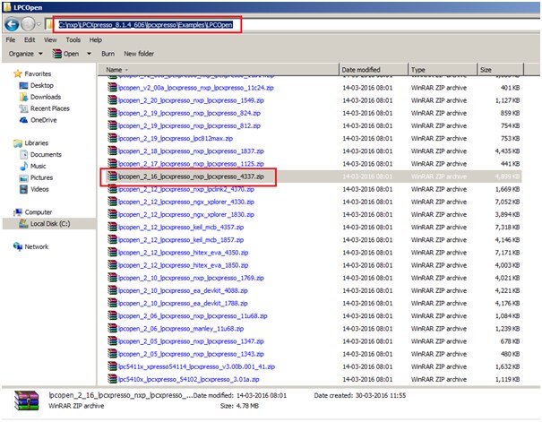
Task: Click the 7,318 KB size cell
Action: tap(507, 227)
